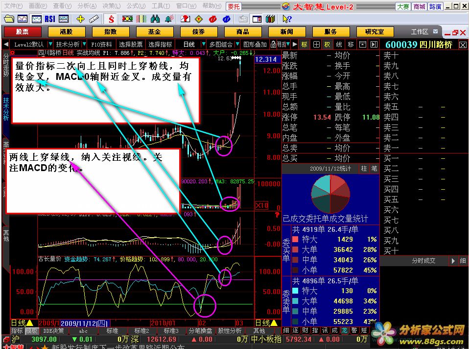This screenshot has height=349, width=469.
Task: Click the RSI indicator toolbar icon
Action: (49, 19)
